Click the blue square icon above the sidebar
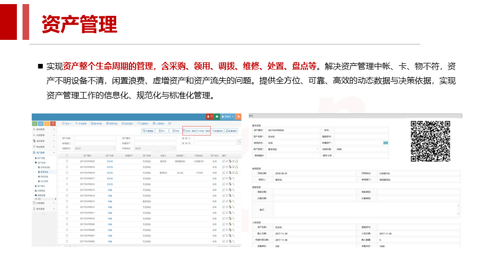491x276 pixels. [41, 124]
